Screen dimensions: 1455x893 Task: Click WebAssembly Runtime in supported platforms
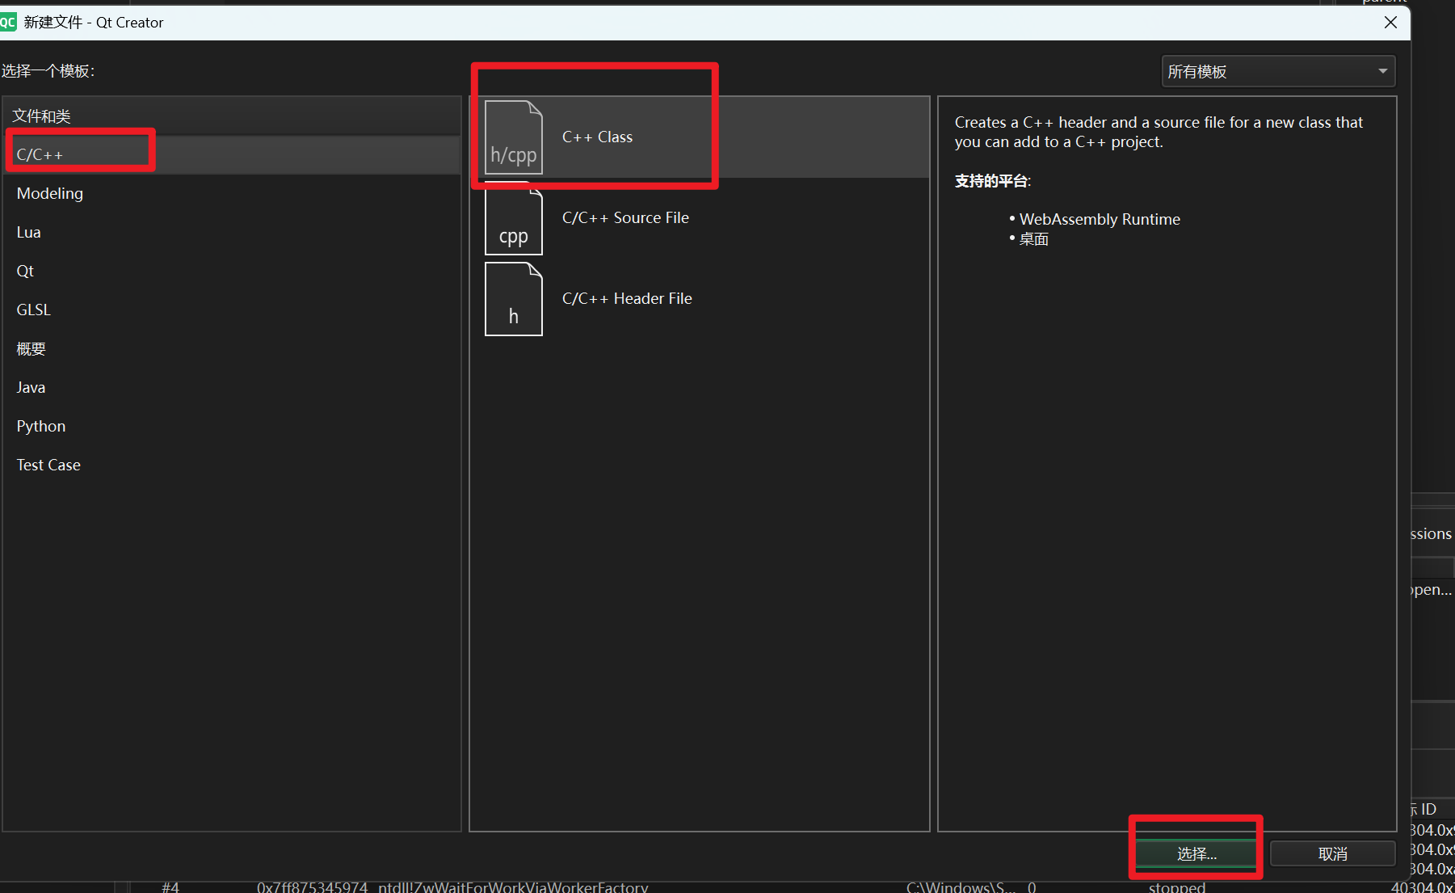coord(1100,219)
